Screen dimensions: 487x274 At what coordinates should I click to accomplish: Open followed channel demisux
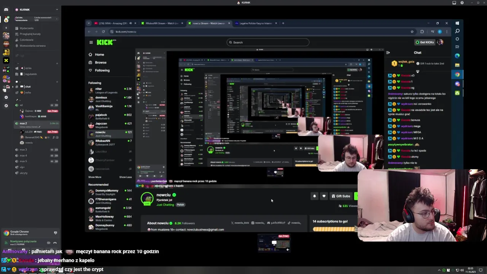pyautogui.click(x=110, y=99)
